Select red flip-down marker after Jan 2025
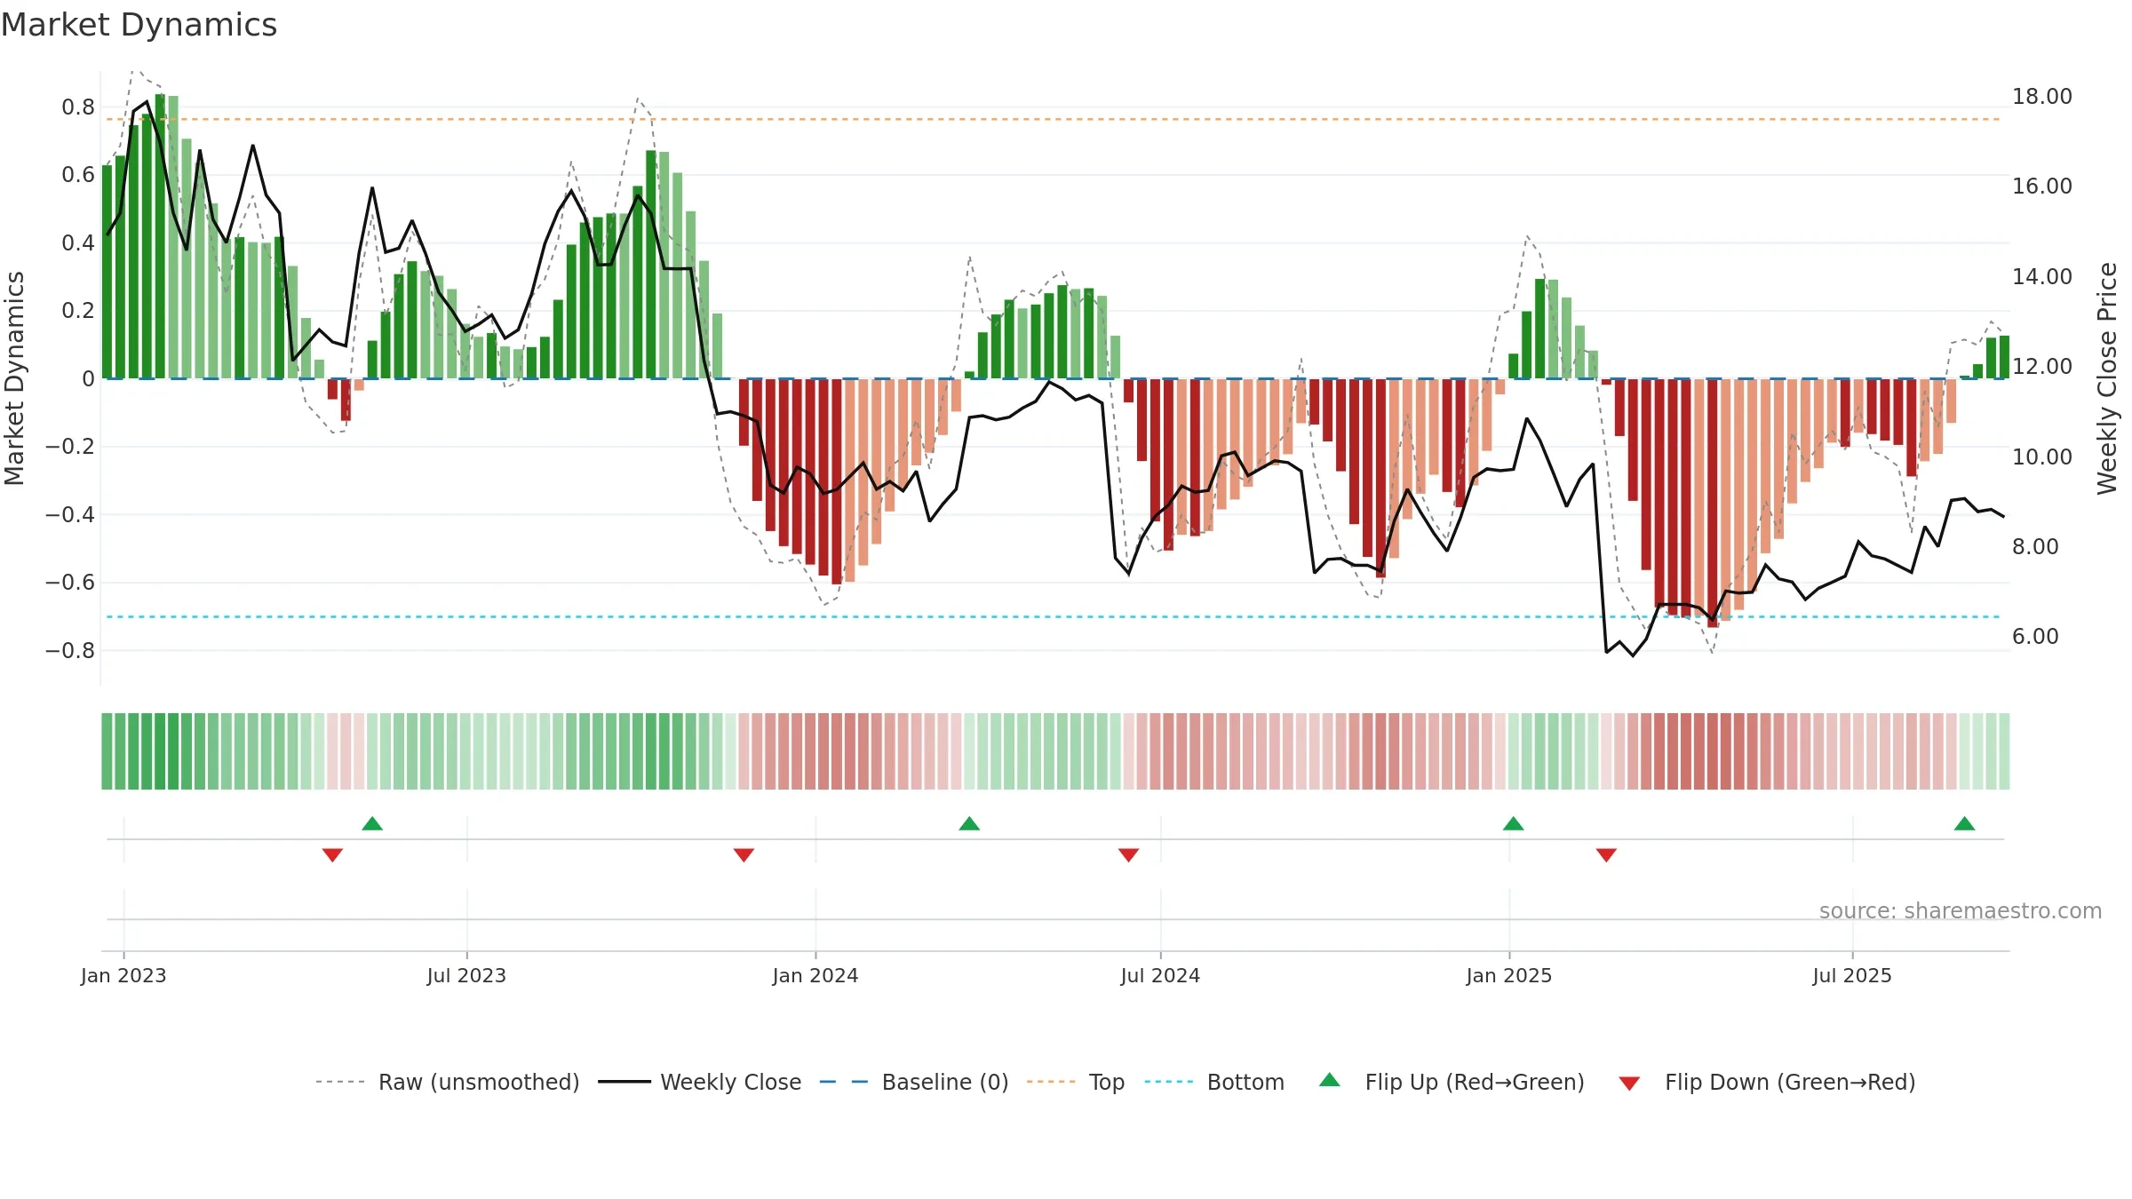Screen dimensions: 2132x1199 pyautogui.click(x=1606, y=855)
